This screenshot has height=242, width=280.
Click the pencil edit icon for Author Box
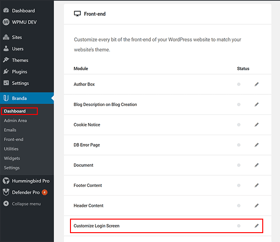click(256, 85)
